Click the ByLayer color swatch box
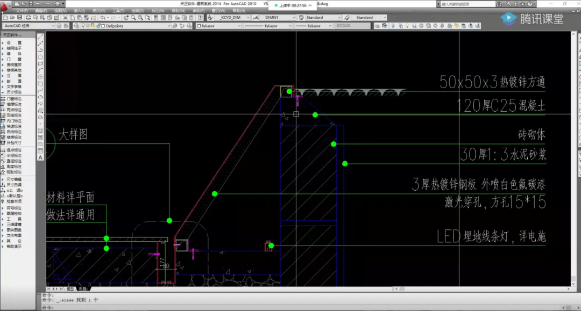Image resolution: width=581 pixels, height=311 pixels. click(x=199, y=26)
